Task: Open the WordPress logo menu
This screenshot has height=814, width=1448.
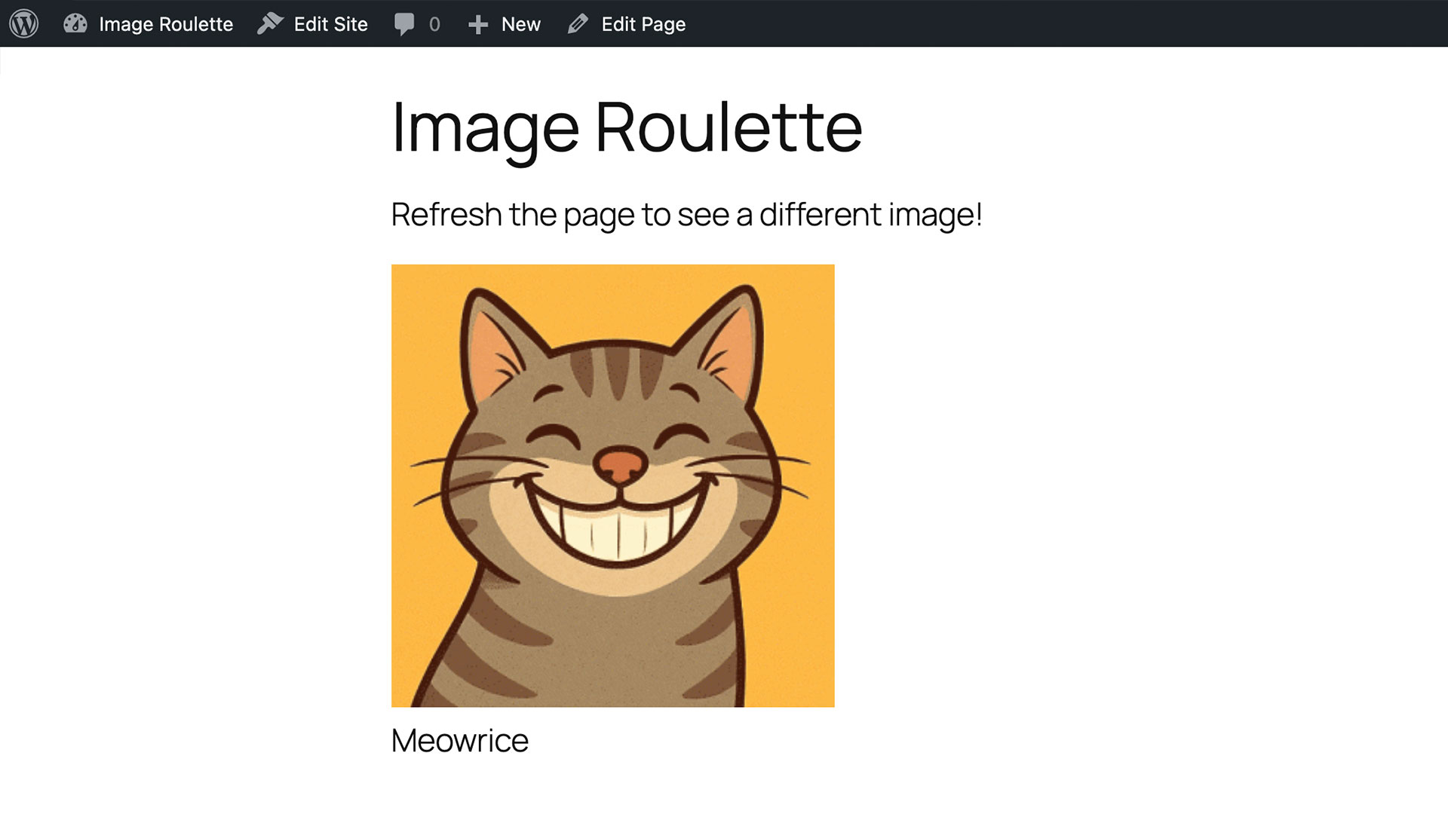Action: (x=24, y=24)
